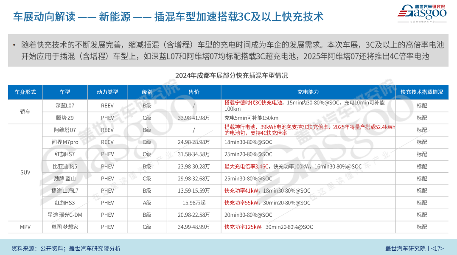The height and width of the screenshot is (255, 457).
Task: Click the text 18min30-80%@SOC for 问界 M7pro
Action: pyautogui.click(x=248, y=142)
